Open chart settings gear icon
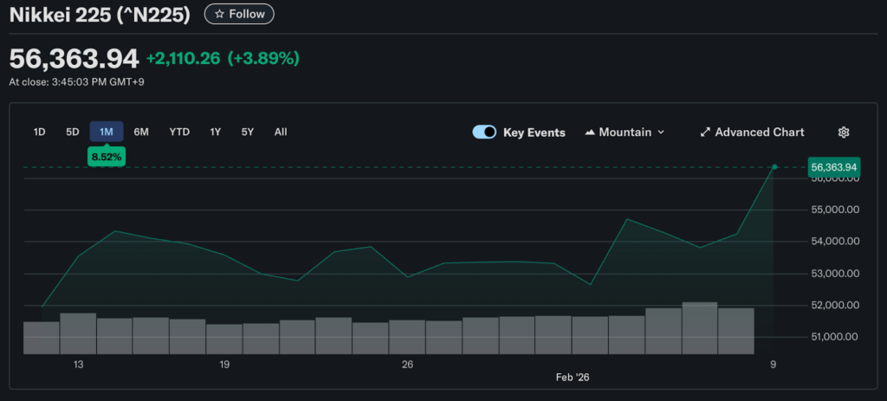This screenshot has width=887, height=401. pos(844,133)
